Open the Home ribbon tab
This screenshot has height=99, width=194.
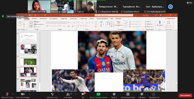tap(27, 19)
